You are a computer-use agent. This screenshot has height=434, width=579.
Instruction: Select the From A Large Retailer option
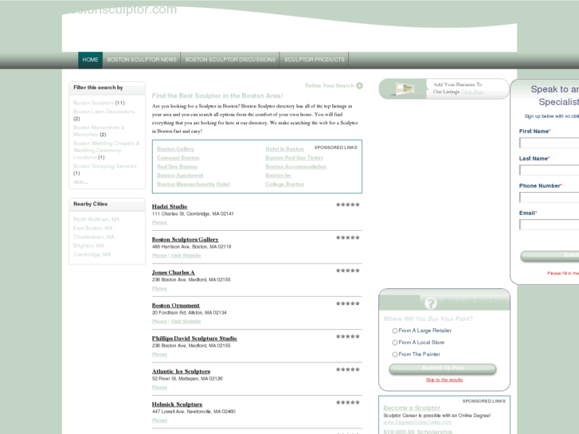click(x=395, y=330)
